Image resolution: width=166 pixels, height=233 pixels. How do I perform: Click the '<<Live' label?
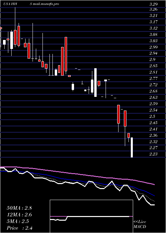(x=140, y=222)
